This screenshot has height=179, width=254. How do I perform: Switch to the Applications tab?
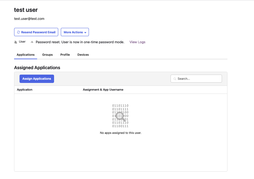(x=26, y=55)
